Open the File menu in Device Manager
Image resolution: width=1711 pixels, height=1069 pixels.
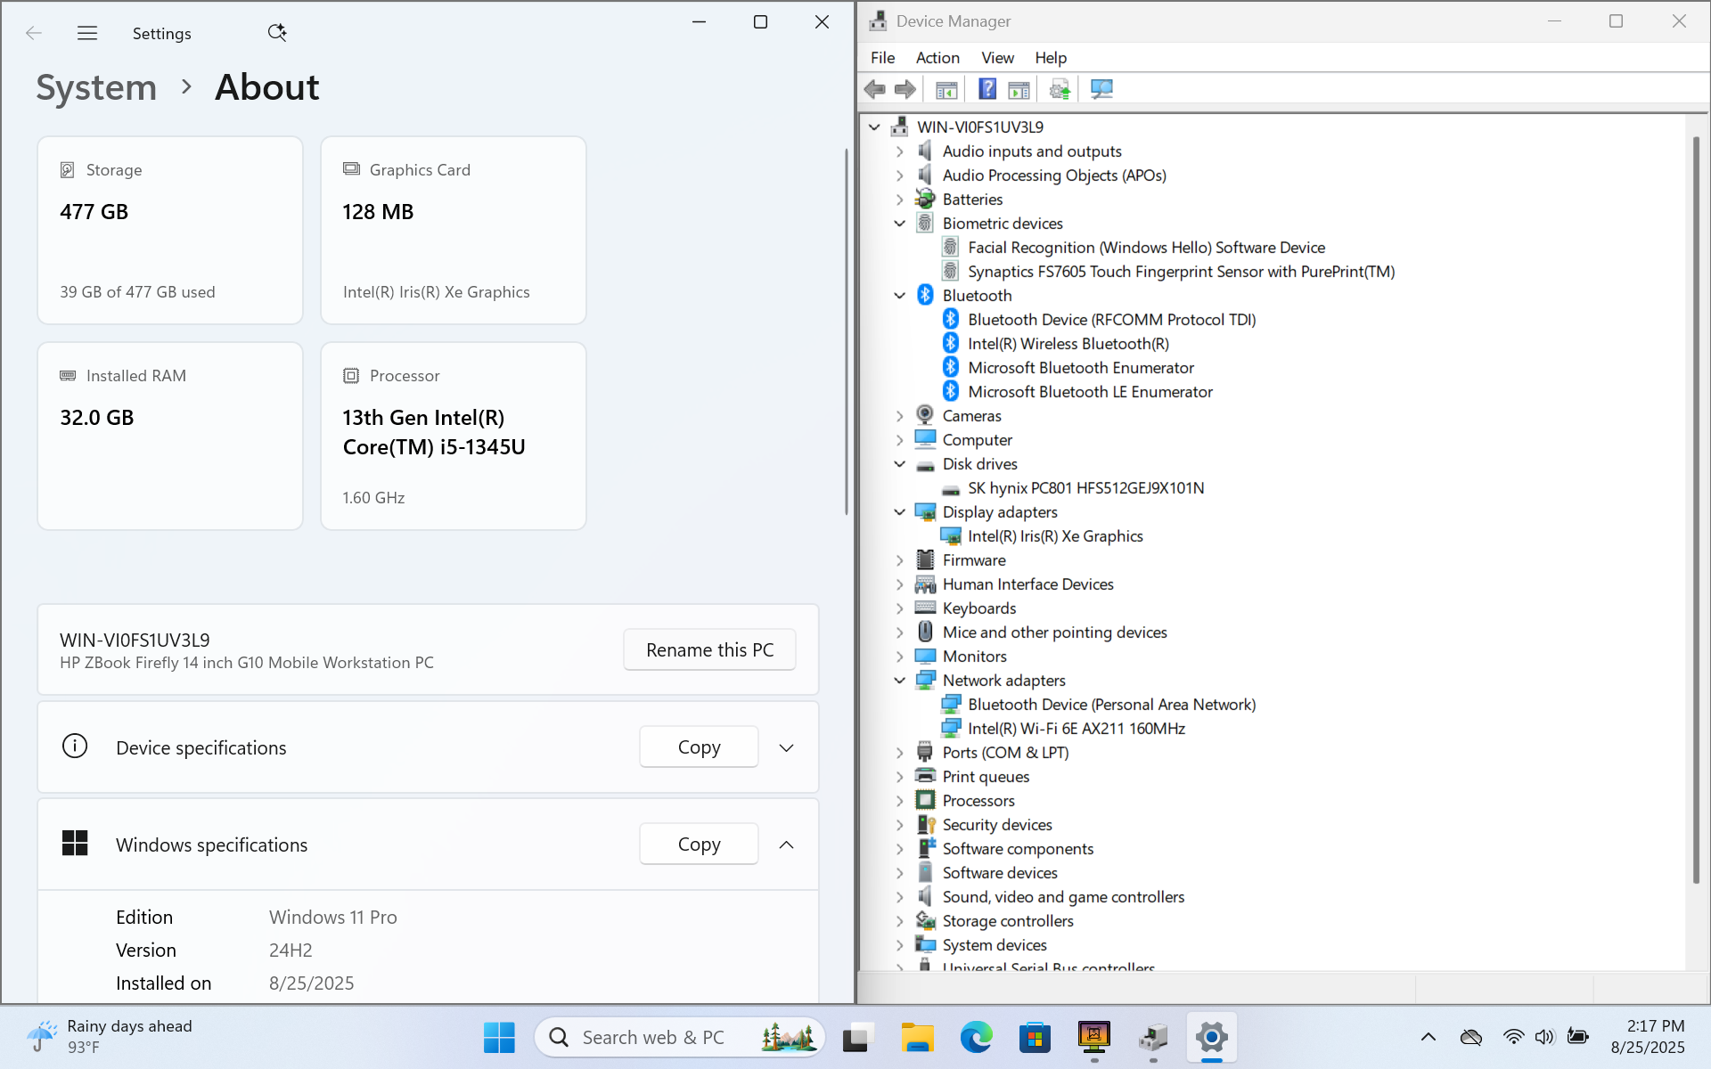point(882,58)
